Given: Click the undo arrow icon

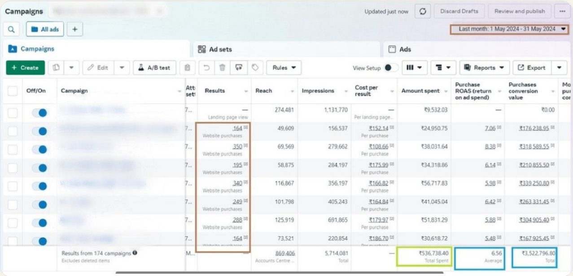Looking at the screenshot, I should 206,68.
